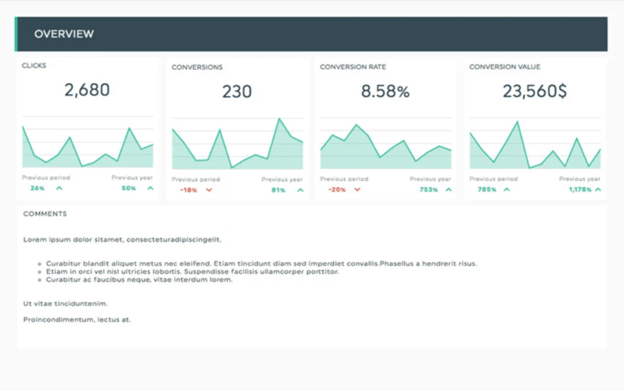624x391 pixels.
Task: Click the up arrow beside 1,178%
Action: (599, 189)
